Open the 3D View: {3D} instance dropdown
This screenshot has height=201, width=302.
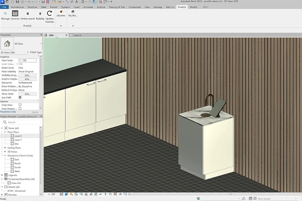pos(28,52)
